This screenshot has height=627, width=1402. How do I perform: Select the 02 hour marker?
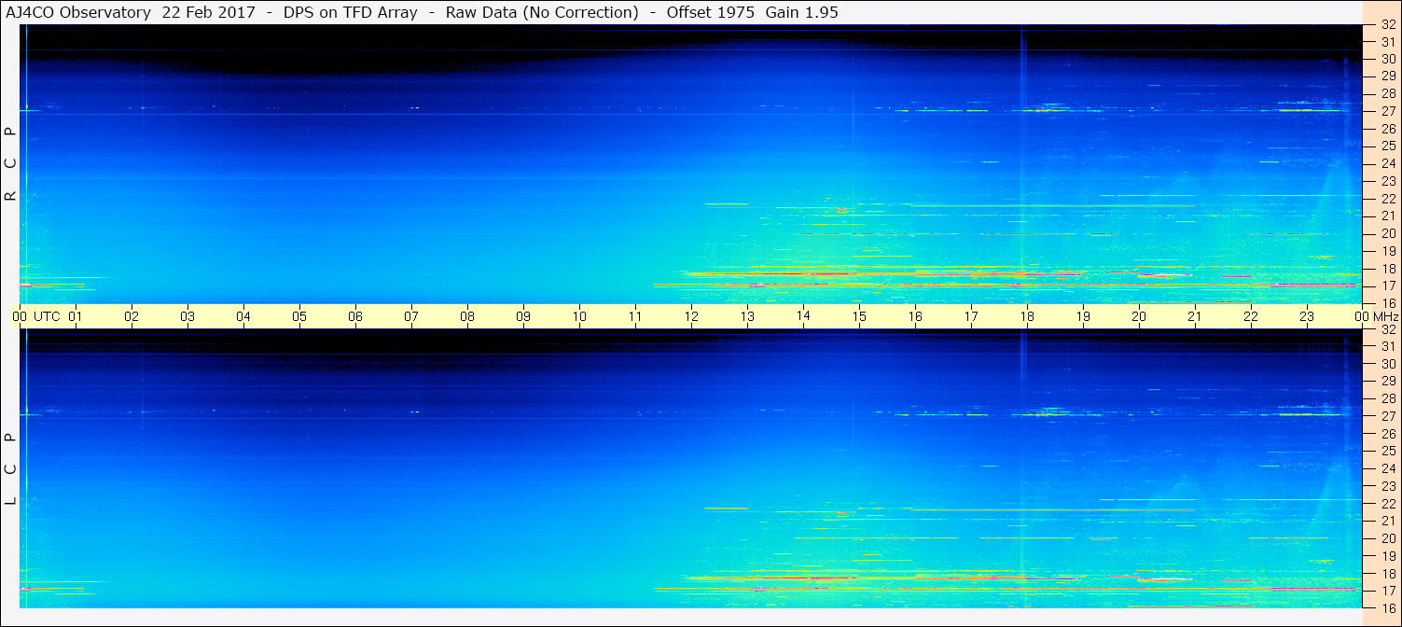(x=132, y=316)
